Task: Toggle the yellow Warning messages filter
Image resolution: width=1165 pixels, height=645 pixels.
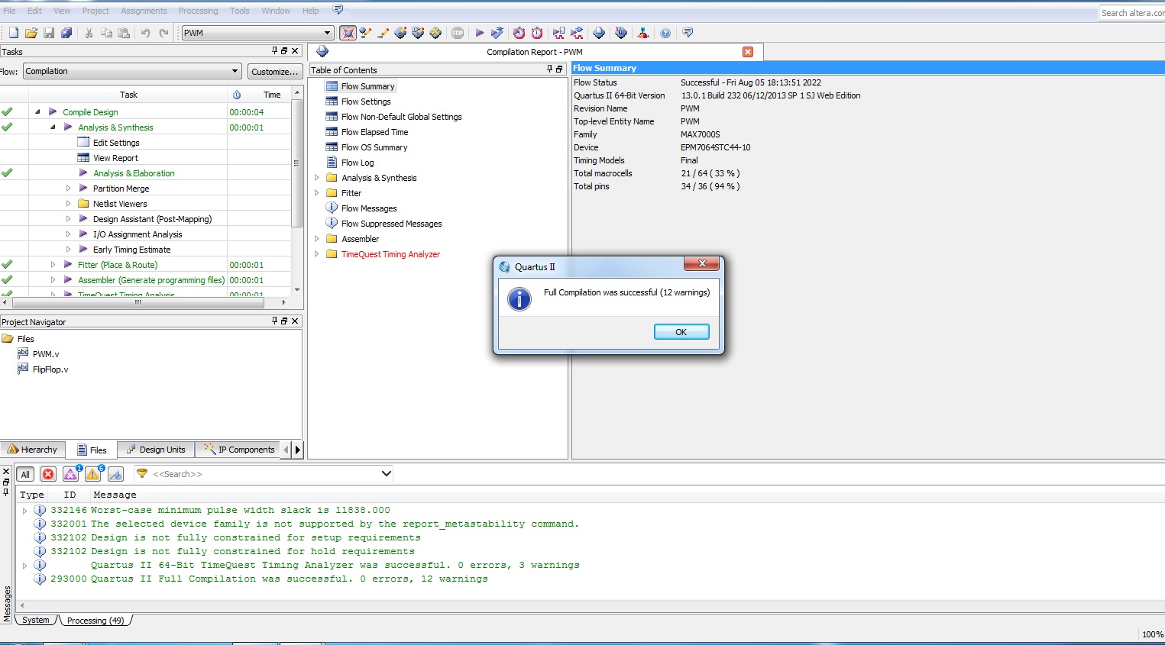Action: point(92,474)
